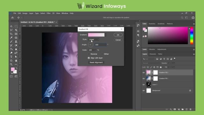This screenshot has height=115, width=204.
Task: Open the Learn panel options menu
Action: tap(194, 50)
